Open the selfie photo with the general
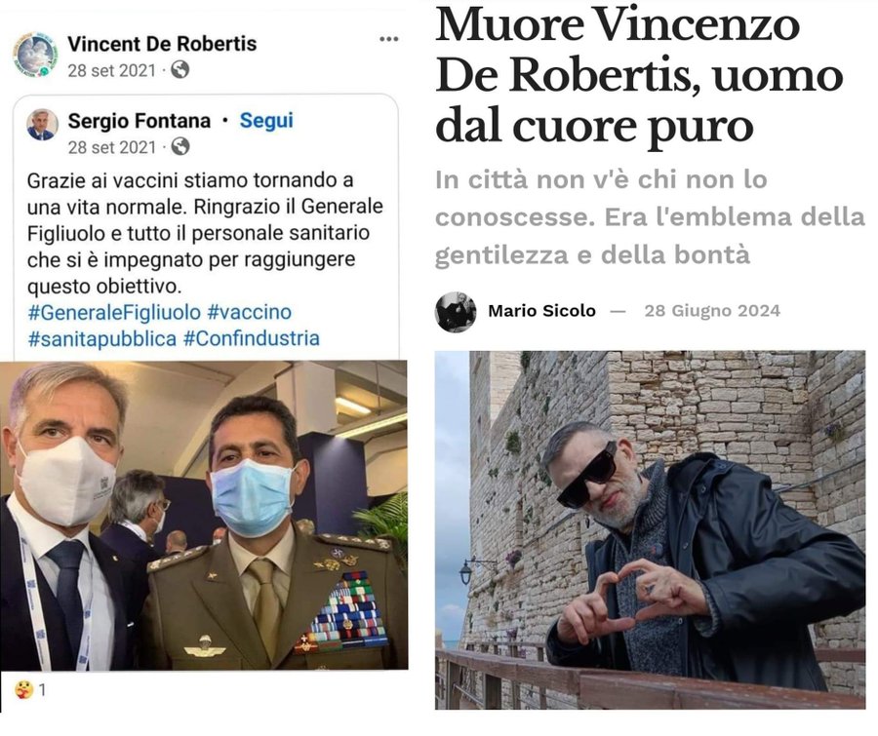The image size is (878, 736). click(204, 516)
